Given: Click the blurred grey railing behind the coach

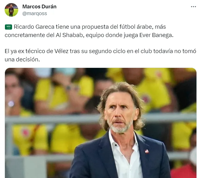Looking at the screenshot, I should point(52,118).
